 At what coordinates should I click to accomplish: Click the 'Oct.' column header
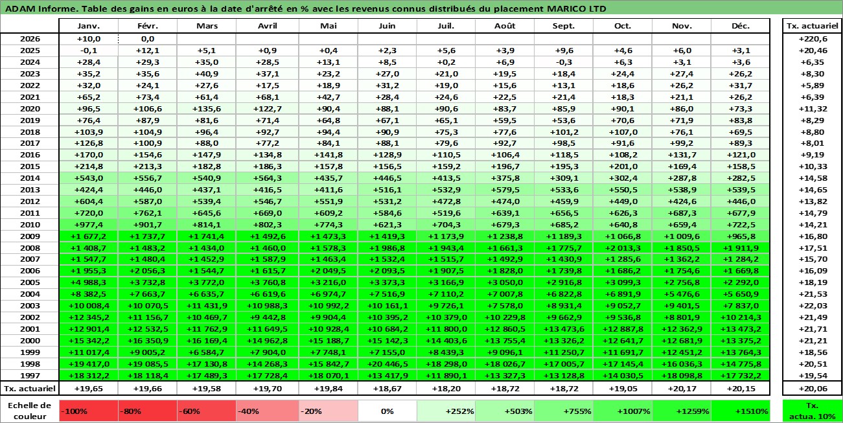coord(623,26)
